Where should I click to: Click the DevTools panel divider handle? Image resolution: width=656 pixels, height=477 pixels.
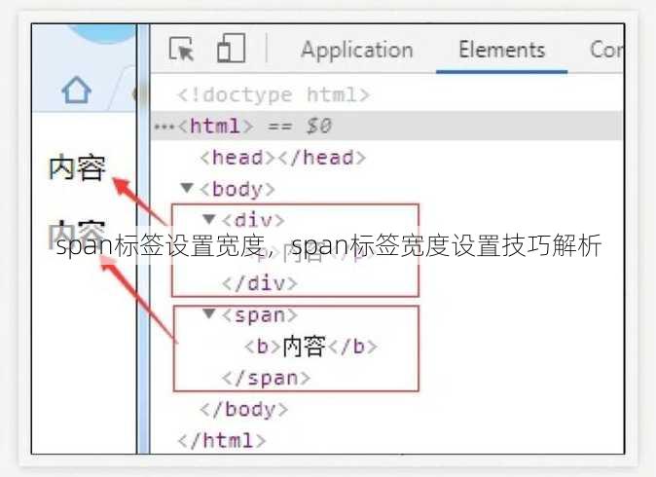(x=143, y=238)
